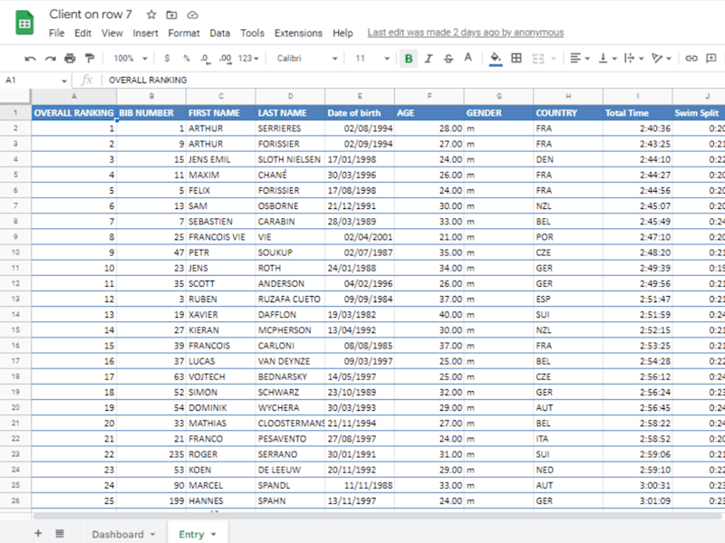The height and width of the screenshot is (543, 725).
Task: Click the horizontal scrollbar
Action: tap(377, 516)
